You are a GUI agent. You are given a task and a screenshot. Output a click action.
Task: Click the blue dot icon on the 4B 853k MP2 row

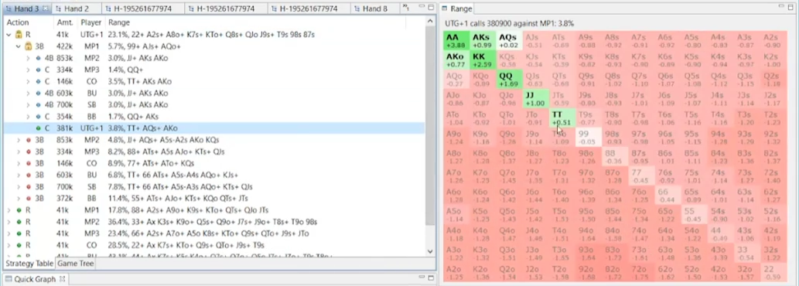pos(38,58)
